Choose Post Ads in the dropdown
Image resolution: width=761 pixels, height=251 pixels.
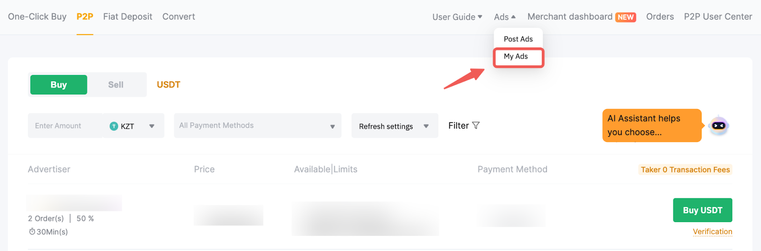518,39
